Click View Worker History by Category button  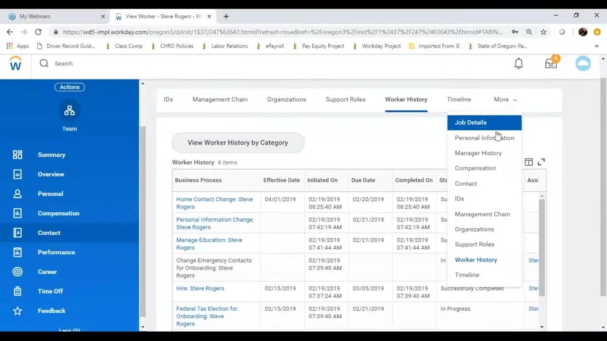click(x=238, y=143)
